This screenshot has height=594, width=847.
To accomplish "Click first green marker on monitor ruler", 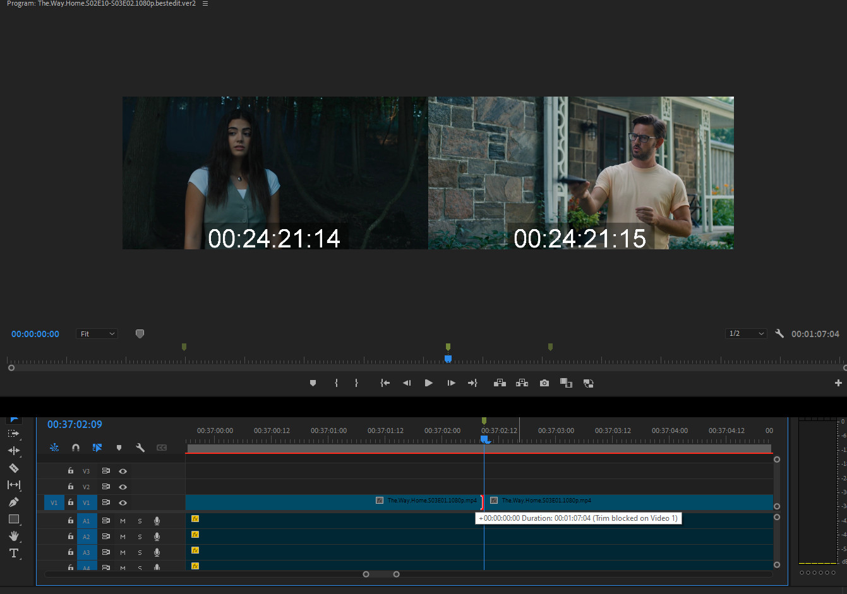I will click(184, 347).
